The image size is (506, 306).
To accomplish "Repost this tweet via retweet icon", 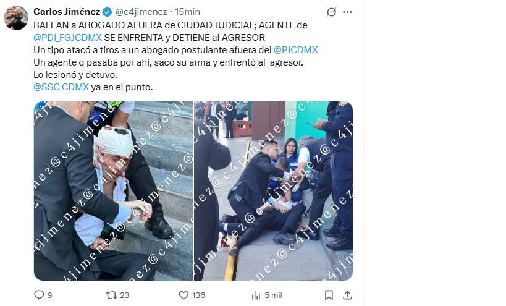I will [111, 295].
